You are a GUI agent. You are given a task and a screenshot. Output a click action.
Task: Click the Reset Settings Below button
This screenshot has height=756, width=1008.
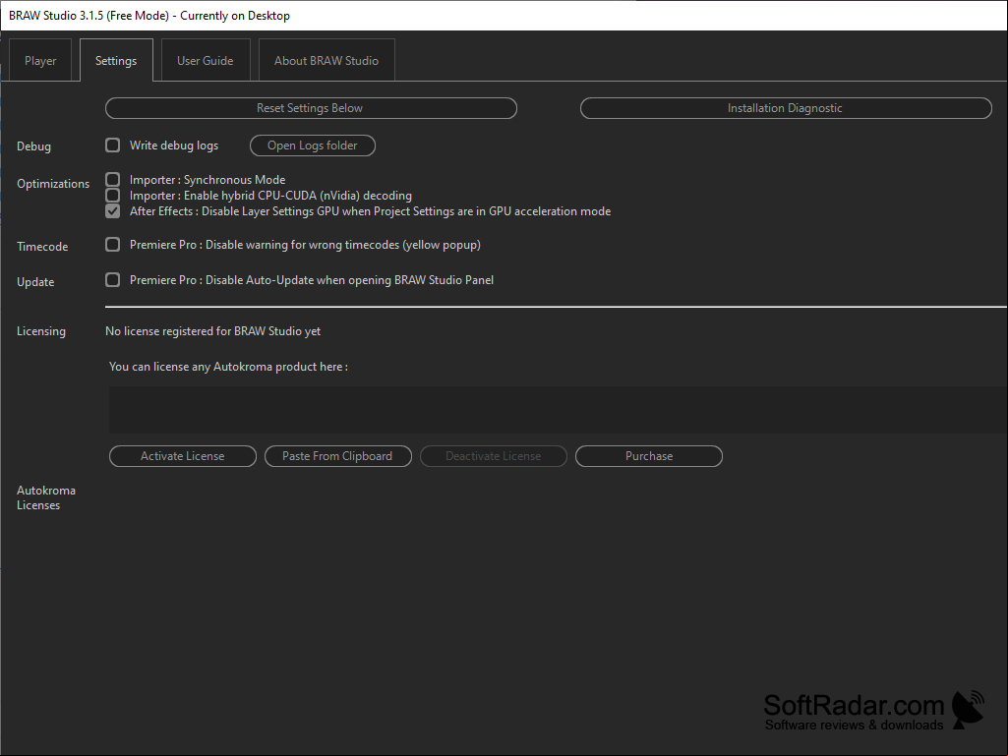311,108
